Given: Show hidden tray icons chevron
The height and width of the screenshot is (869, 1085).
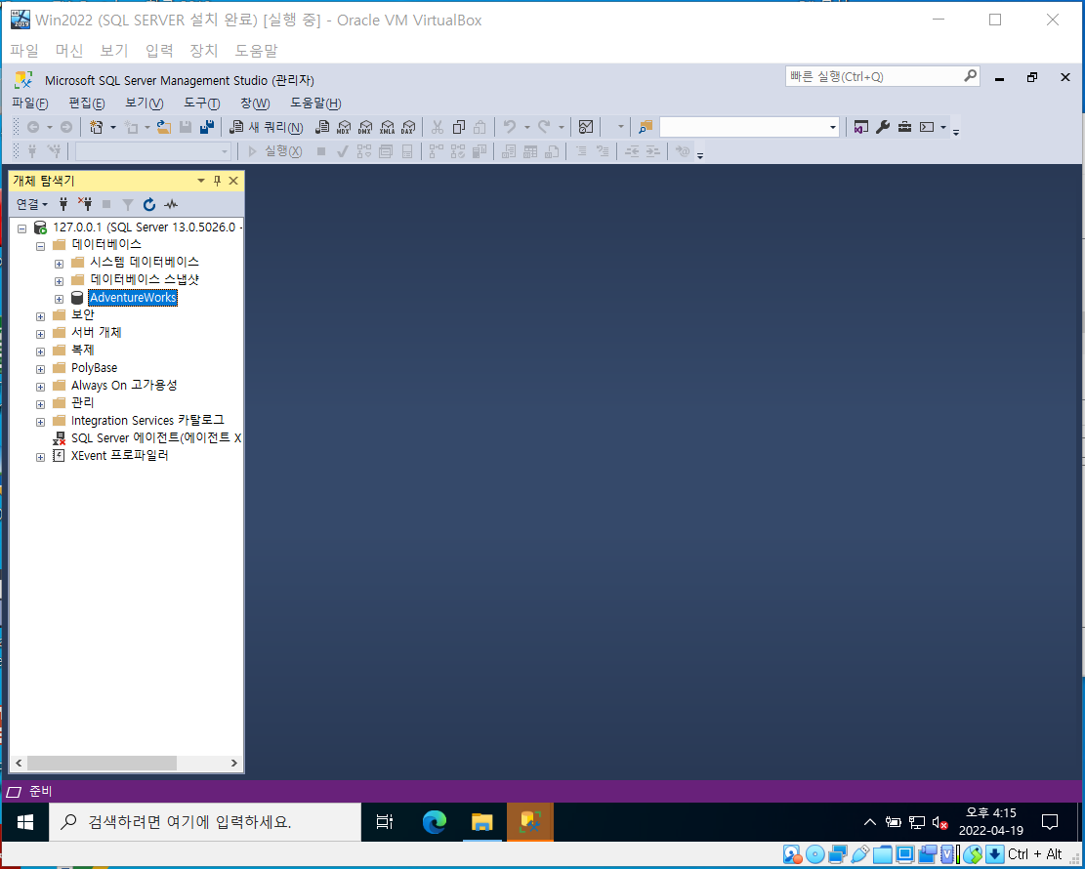Looking at the screenshot, I should tap(870, 822).
